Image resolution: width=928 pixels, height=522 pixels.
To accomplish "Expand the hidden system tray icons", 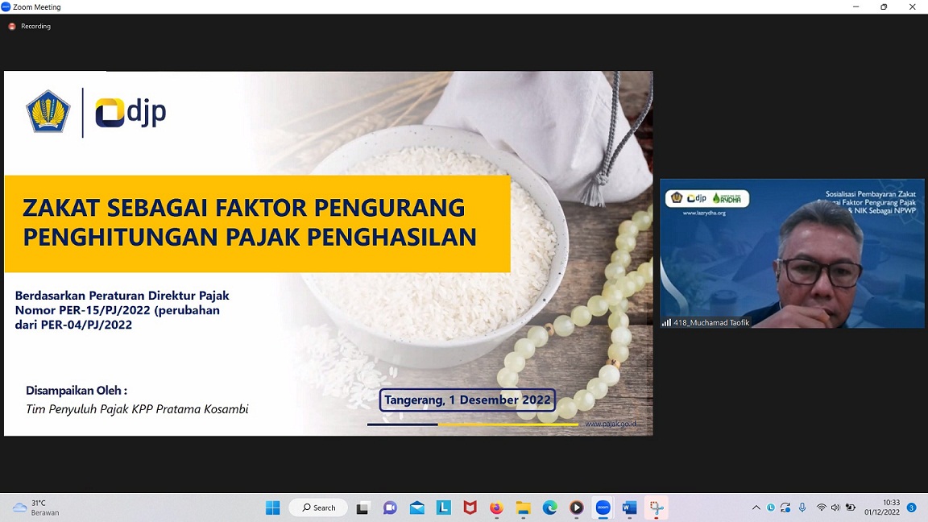I will coord(756,507).
